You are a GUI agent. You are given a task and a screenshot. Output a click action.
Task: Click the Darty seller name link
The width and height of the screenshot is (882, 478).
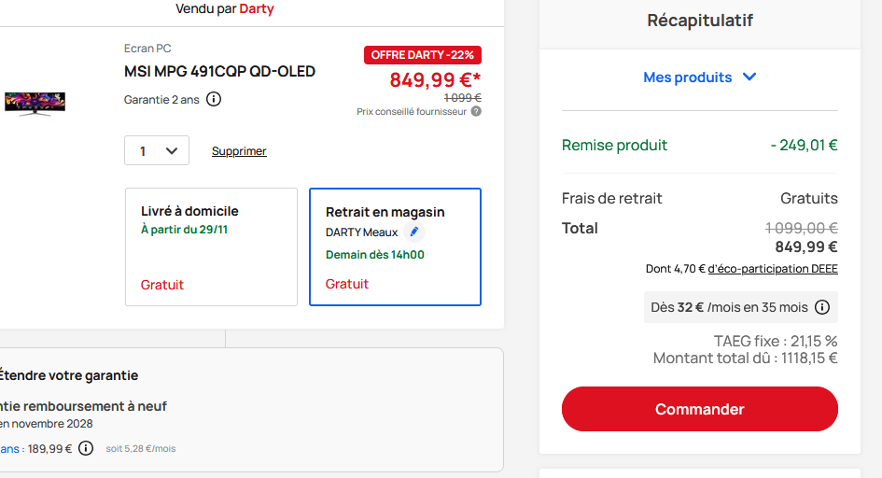pyautogui.click(x=257, y=9)
